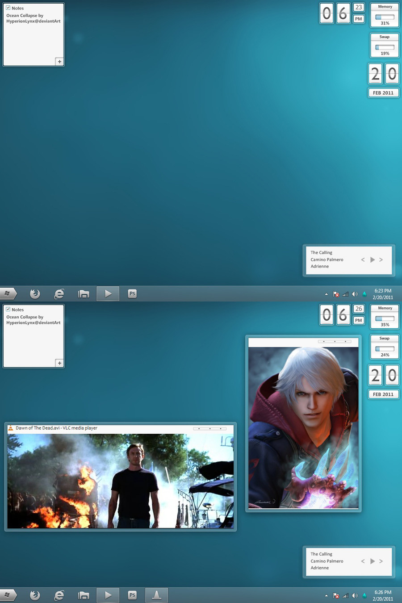Click the teal droplet tray icon beside 6:23 PM
402x603 pixels.
coord(364,294)
